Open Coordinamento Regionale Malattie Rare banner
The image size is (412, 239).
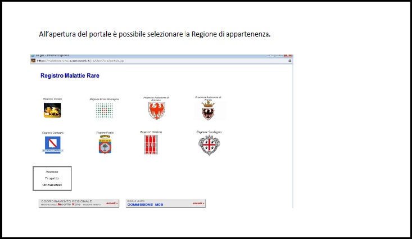[x=79, y=203]
